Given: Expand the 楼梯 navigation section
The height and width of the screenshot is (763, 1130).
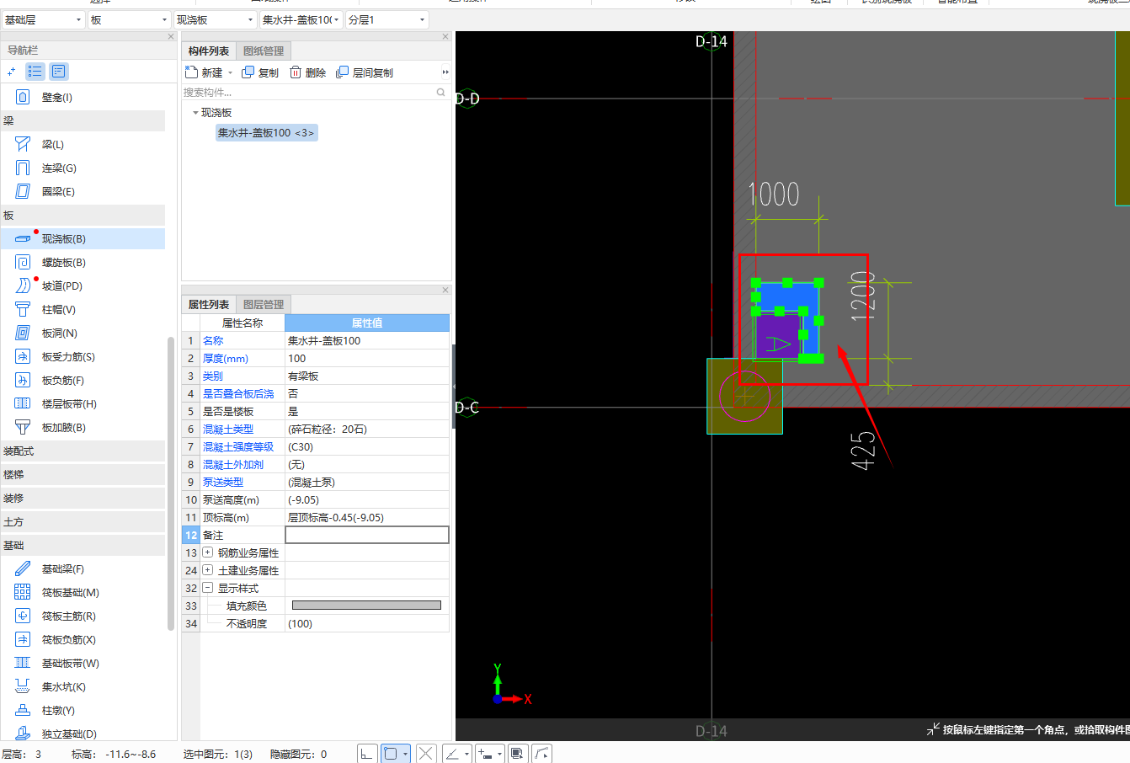Looking at the screenshot, I should pos(83,475).
